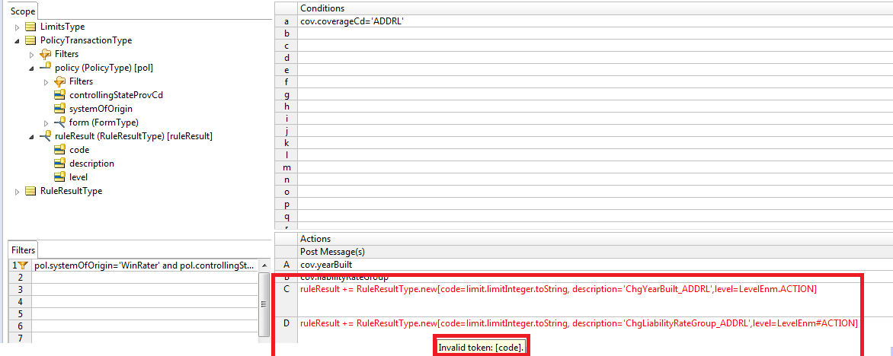
Task: Click the Actions column header
Action: [595, 239]
